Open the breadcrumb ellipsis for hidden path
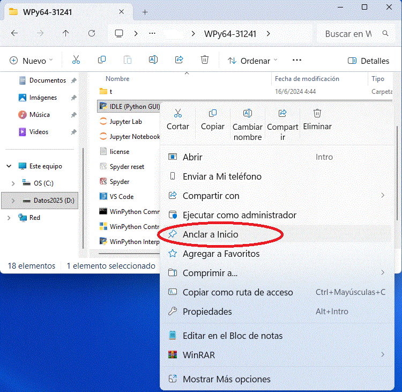The height and width of the screenshot is (392, 402). click(x=152, y=33)
